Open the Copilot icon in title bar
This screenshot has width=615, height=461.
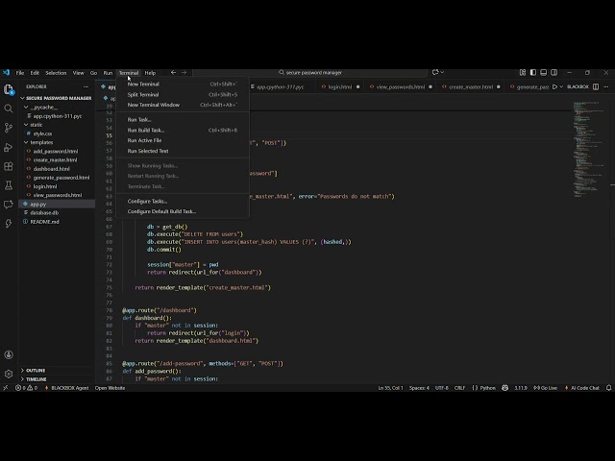coord(435,73)
